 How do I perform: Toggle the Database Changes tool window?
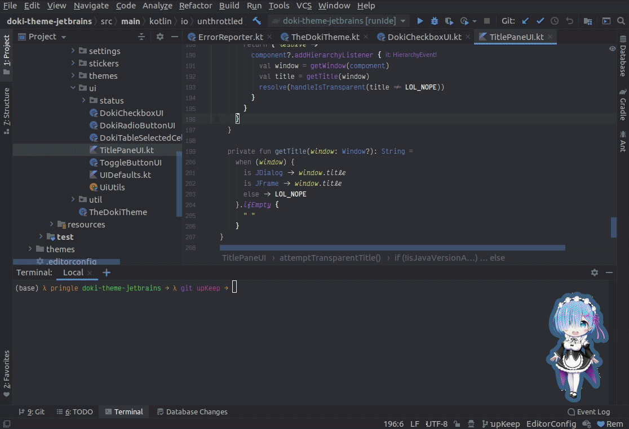point(192,412)
